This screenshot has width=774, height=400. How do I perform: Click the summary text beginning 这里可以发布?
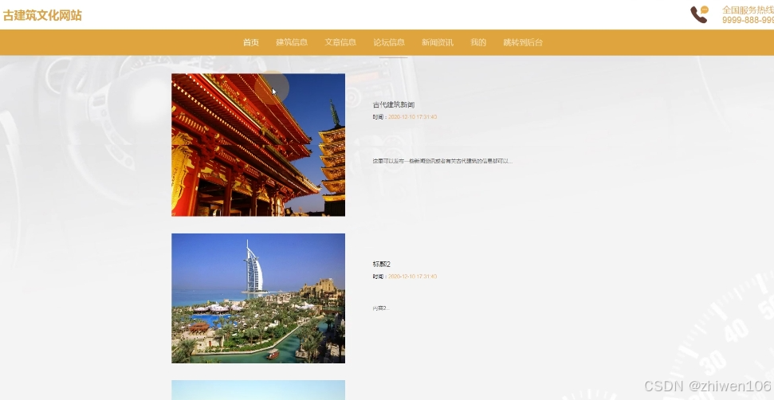[442, 161]
